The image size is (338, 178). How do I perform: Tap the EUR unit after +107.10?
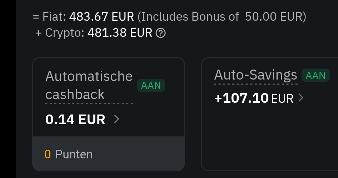pyautogui.click(x=282, y=98)
